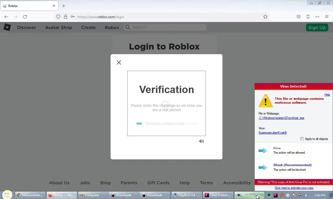The height and width of the screenshot is (199, 333).
Task: Click the Working please wait progress bar
Action: [166, 124]
